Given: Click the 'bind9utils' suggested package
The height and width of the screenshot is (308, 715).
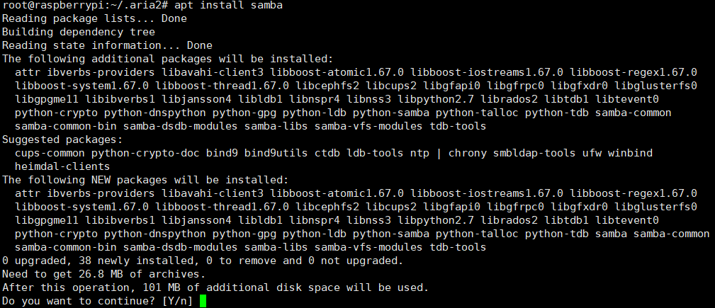Looking at the screenshot, I should point(277,153).
